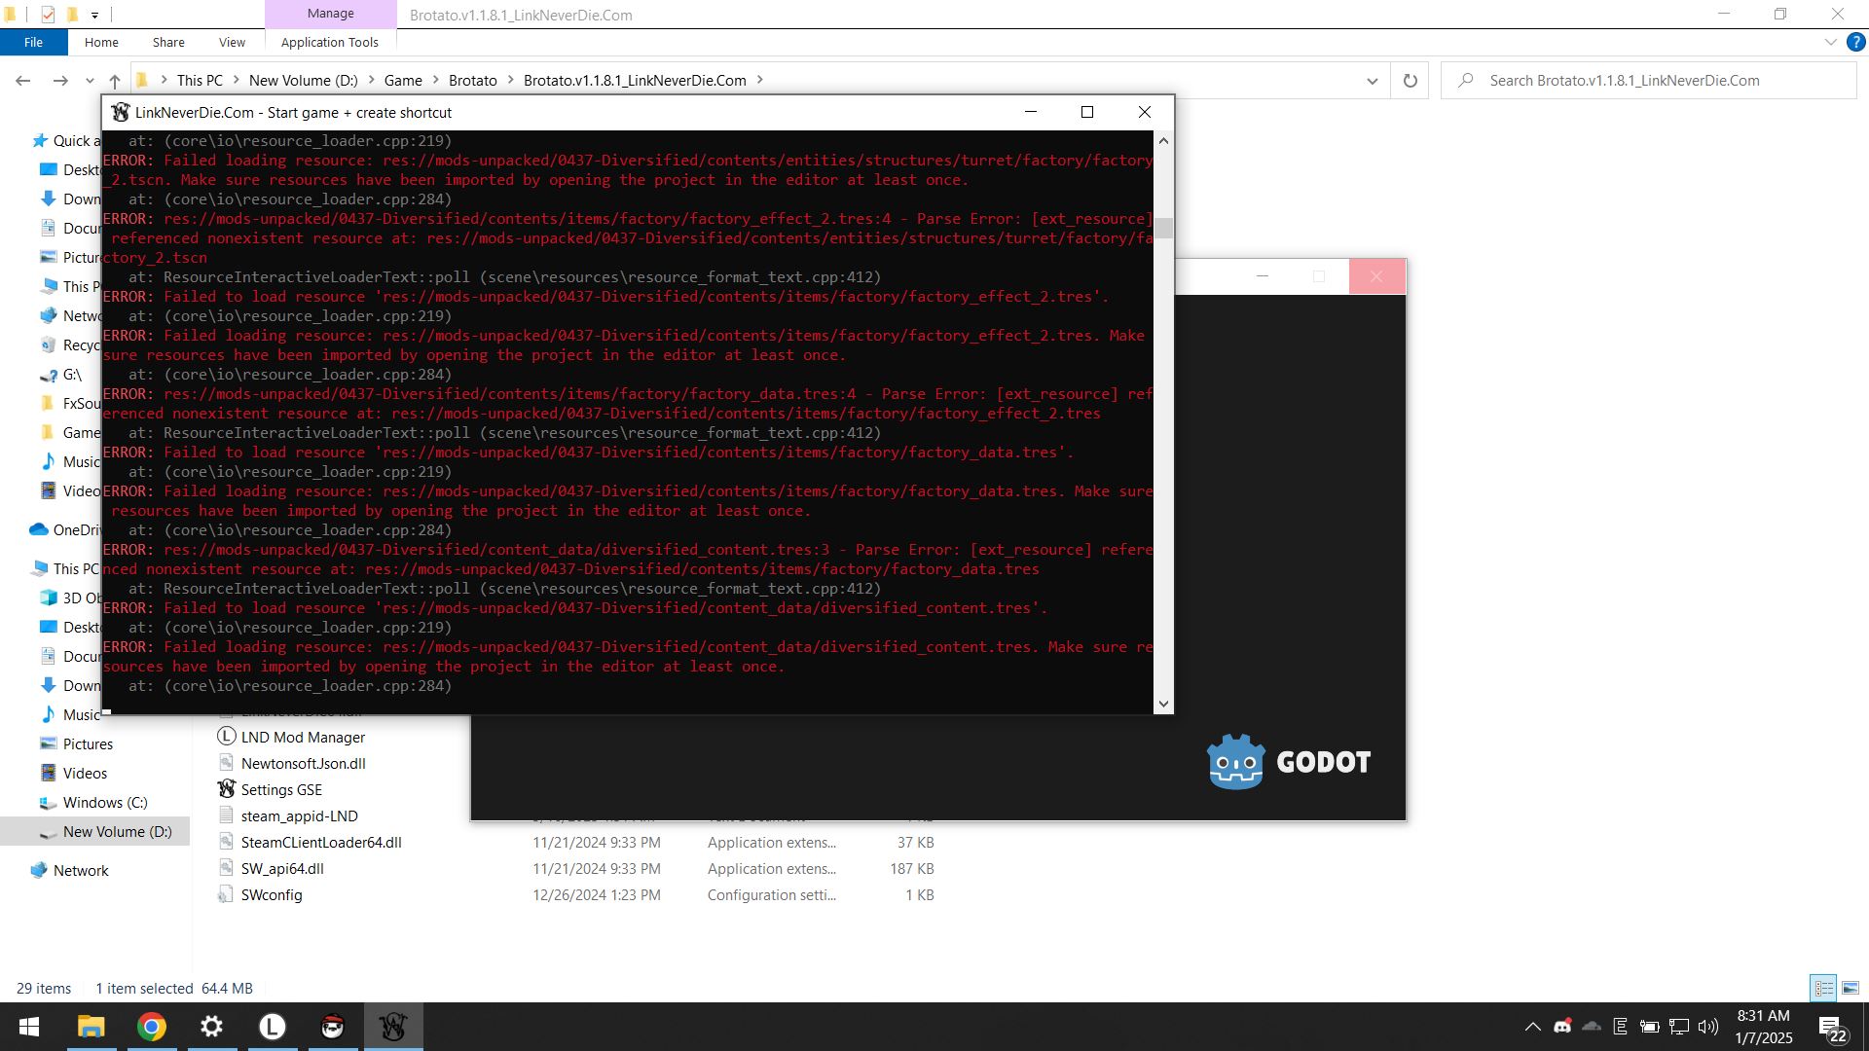Image resolution: width=1869 pixels, height=1051 pixels.
Task: Refresh the current folder
Action: pyautogui.click(x=1410, y=81)
